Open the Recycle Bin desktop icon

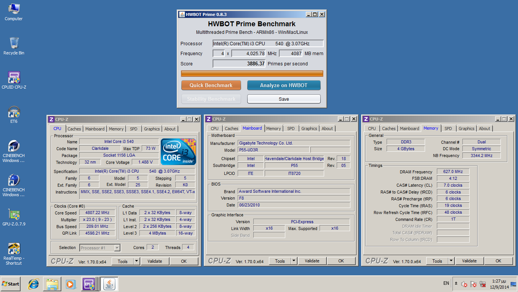coord(14,46)
